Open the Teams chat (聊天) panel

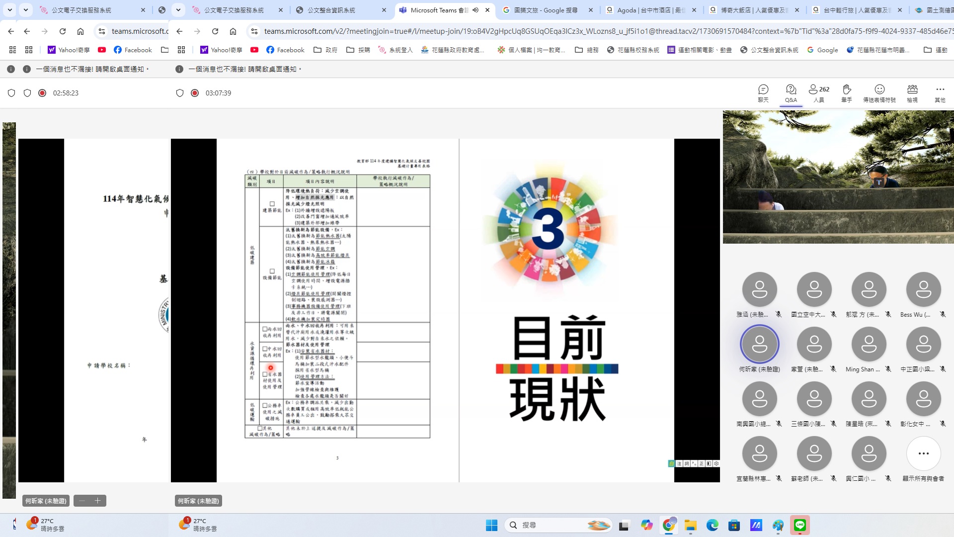(x=763, y=92)
